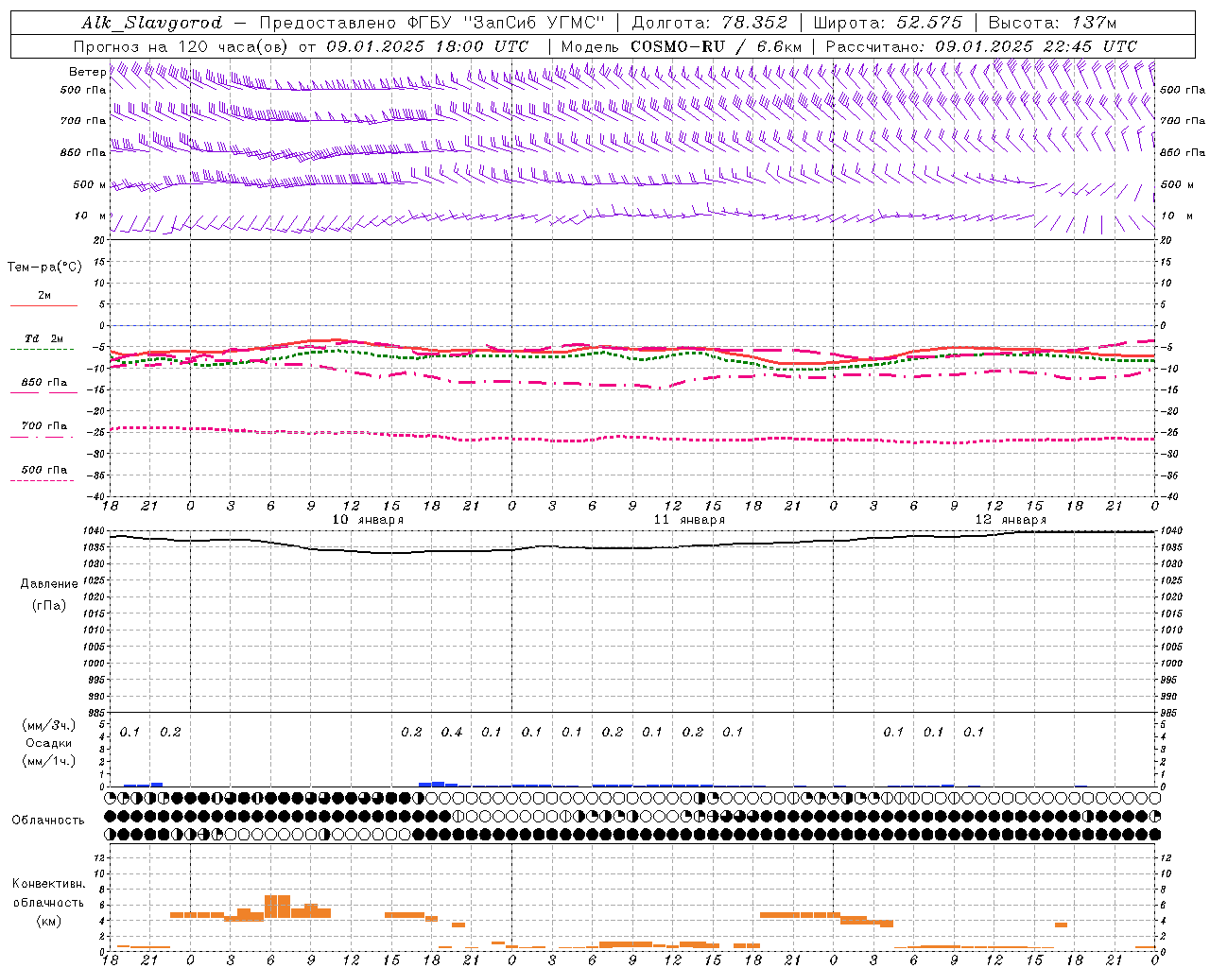Click the 'Td 2м' dew point legend entry
This screenshot has width=1210, height=968.
pyautogui.click(x=44, y=338)
